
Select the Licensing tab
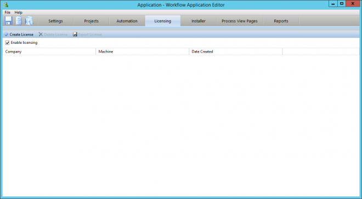click(x=163, y=21)
